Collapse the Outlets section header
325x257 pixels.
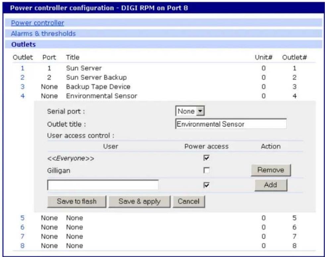click(x=24, y=44)
